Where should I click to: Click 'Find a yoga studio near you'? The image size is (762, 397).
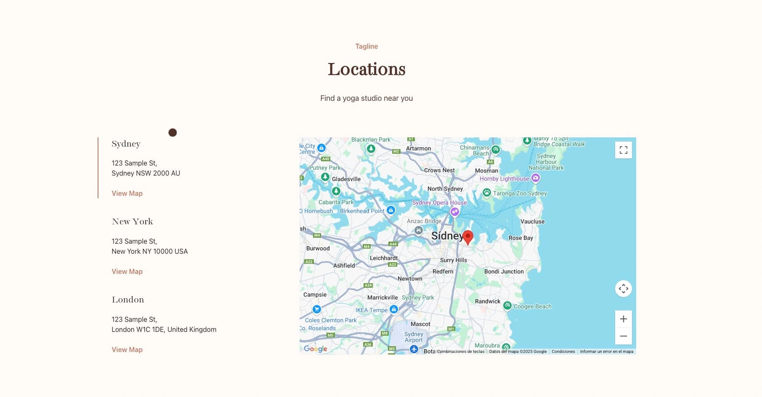(366, 98)
